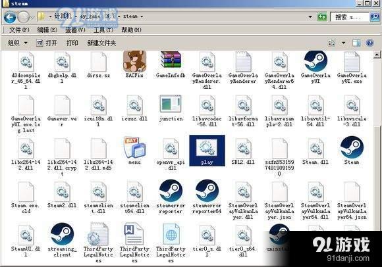
Task: Select the ssfn5531597491909159 file
Action: click(279, 157)
